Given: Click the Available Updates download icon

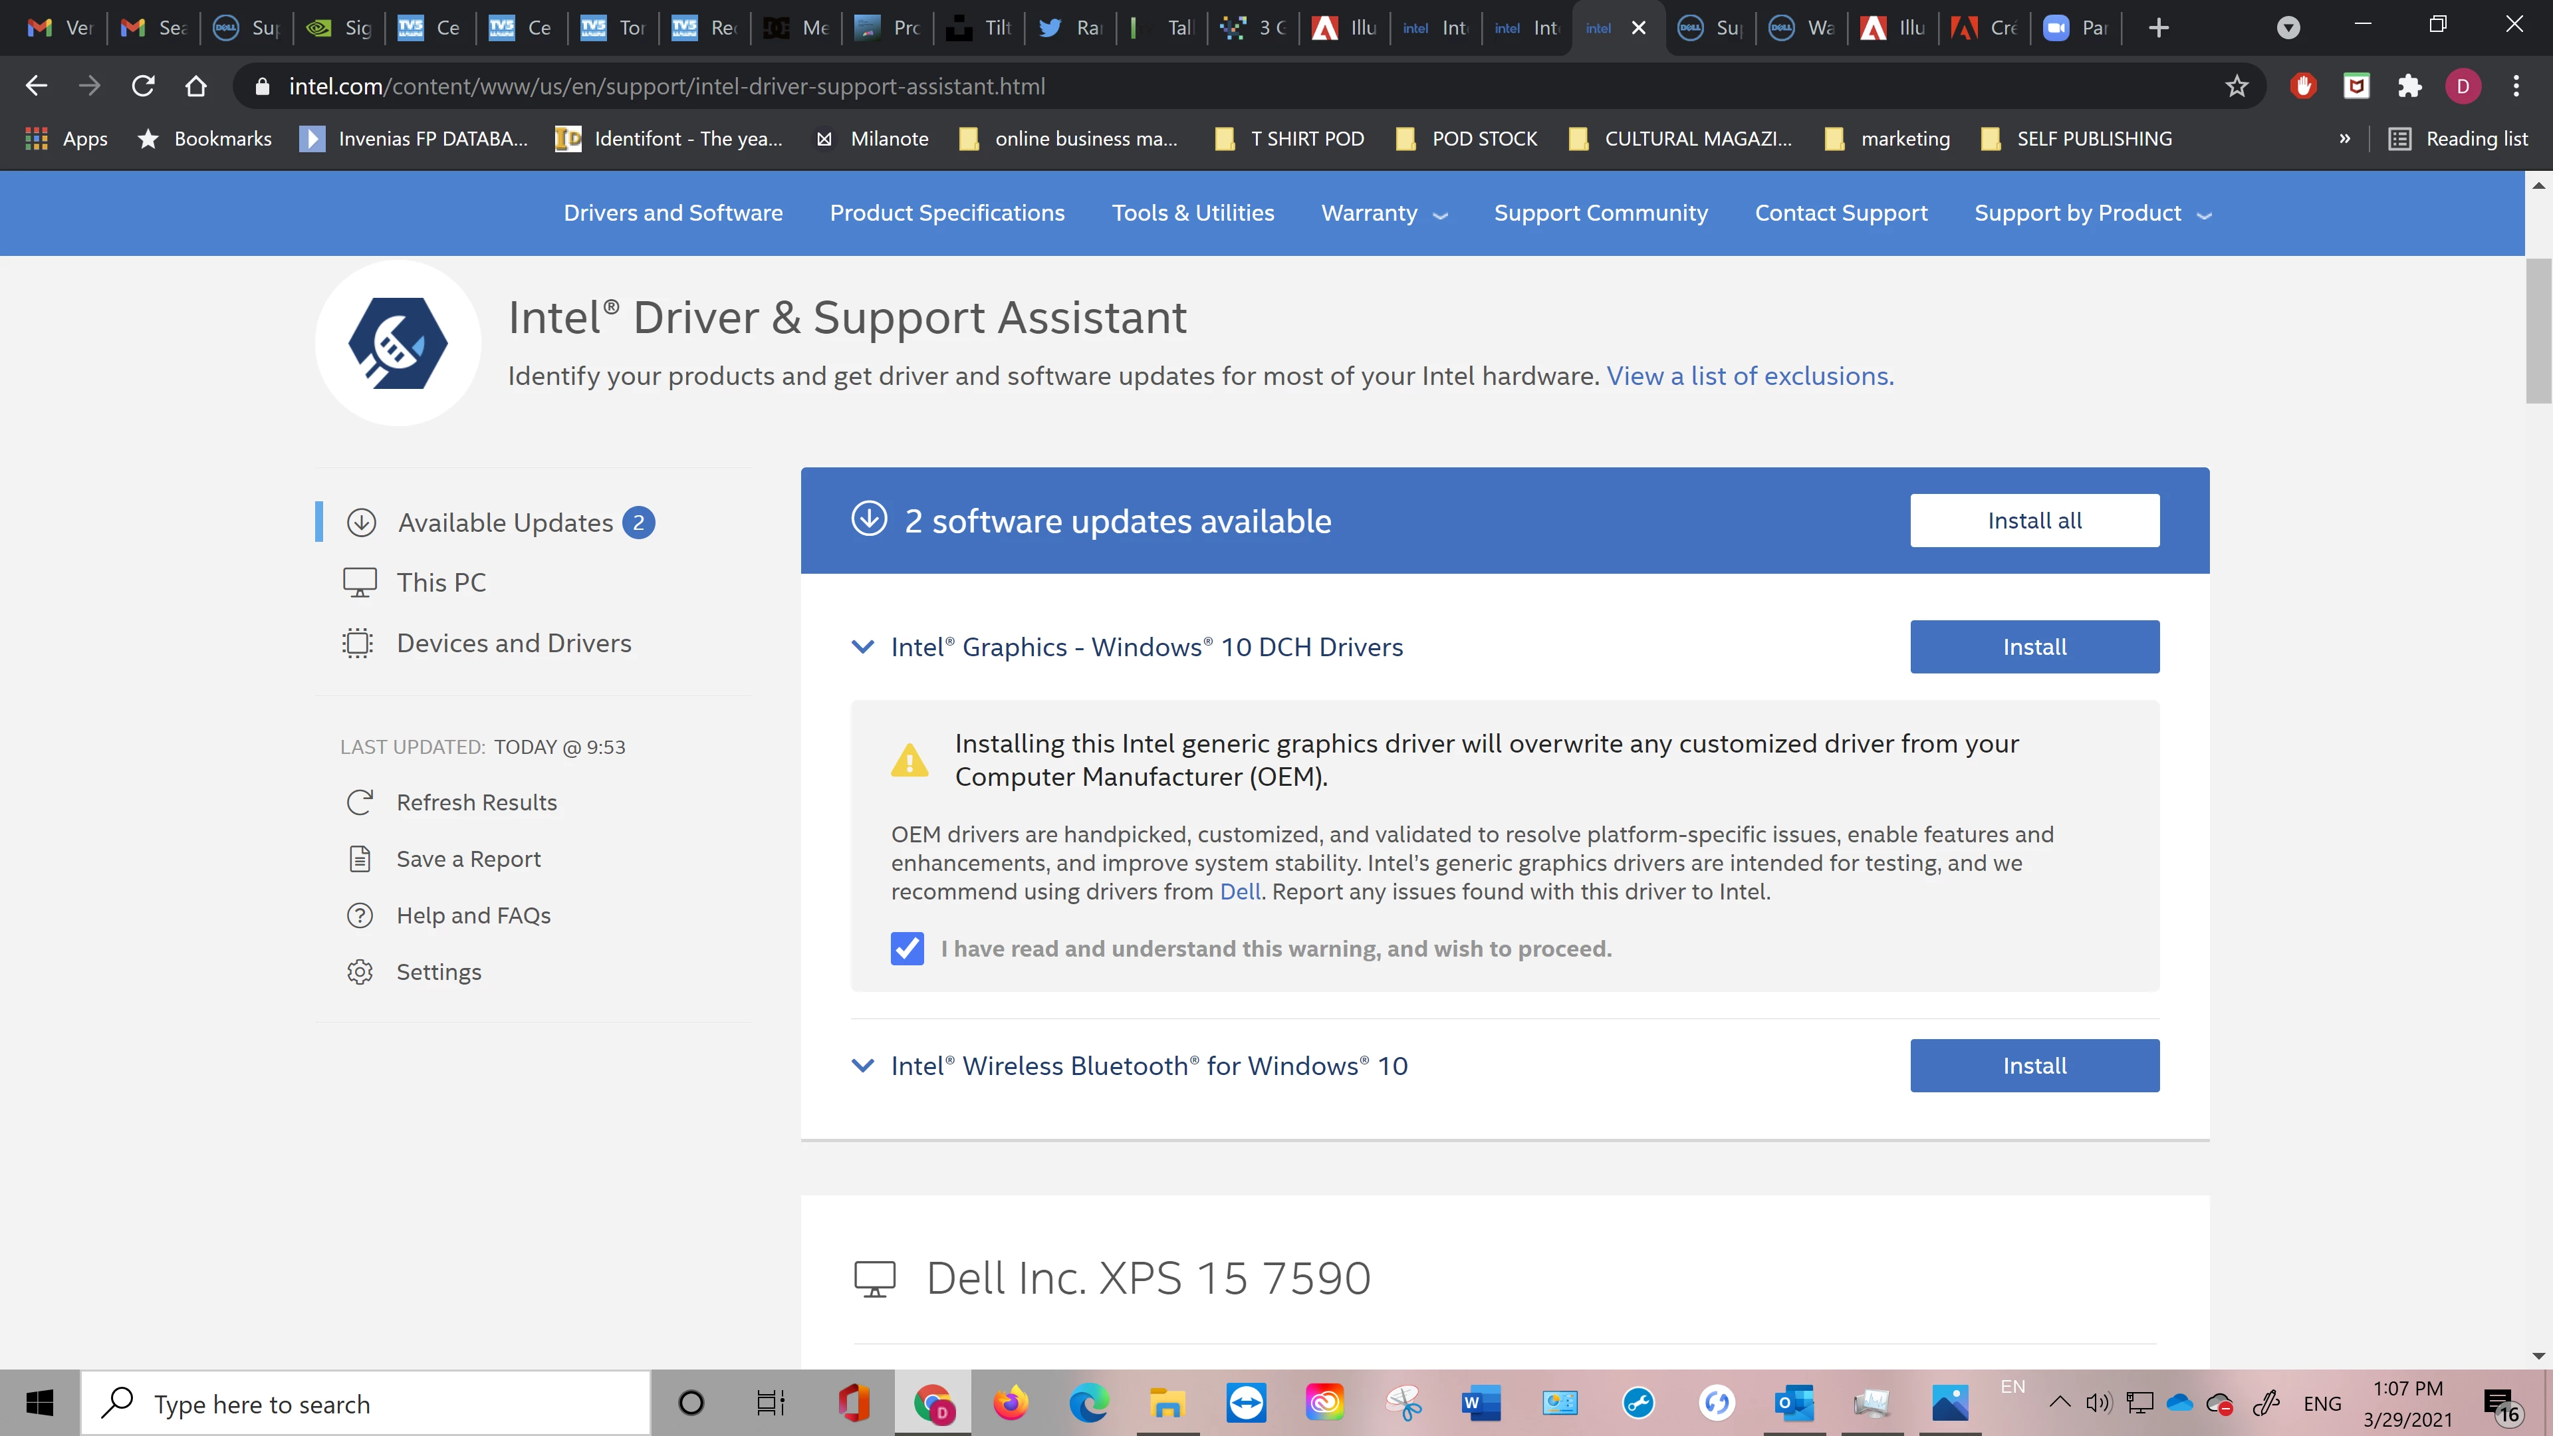Looking at the screenshot, I should (362, 523).
